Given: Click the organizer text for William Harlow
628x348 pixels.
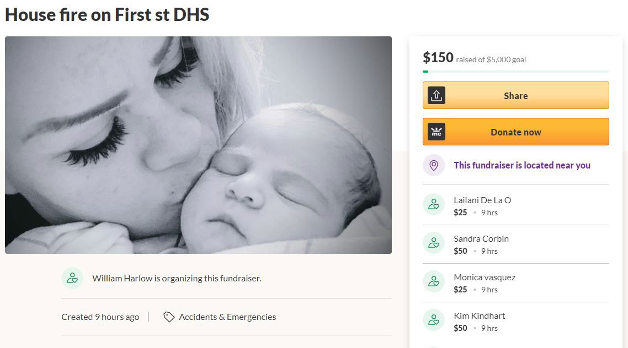Looking at the screenshot, I should pos(177,278).
